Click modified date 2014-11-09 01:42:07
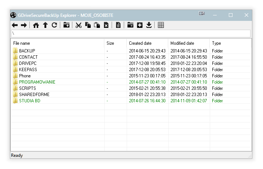 click(x=189, y=101)
